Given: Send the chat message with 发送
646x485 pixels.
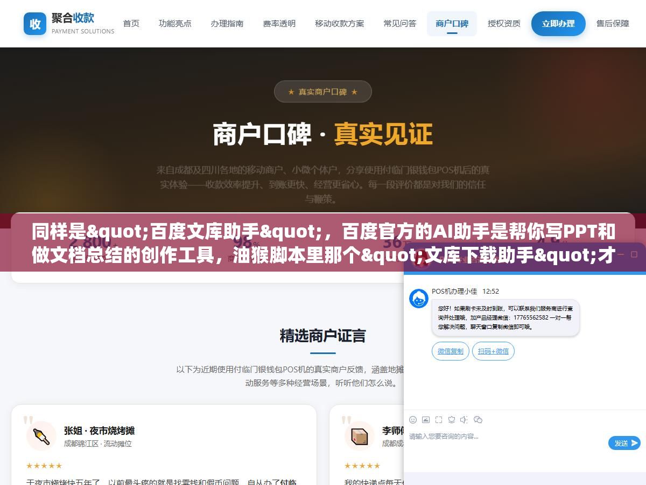Looking at the screenshot, I should [x=624, y=443].
